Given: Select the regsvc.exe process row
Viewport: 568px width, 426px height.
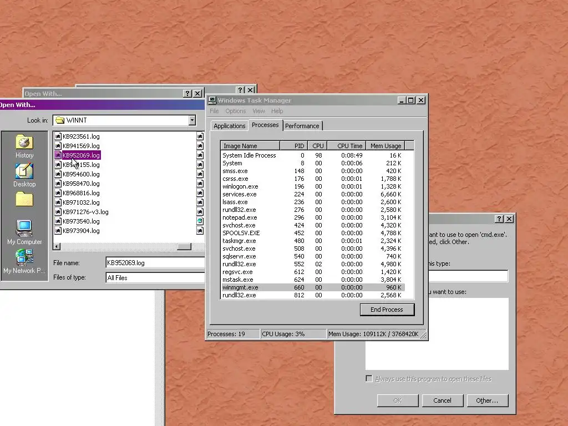Looking at the screenshot, I should pyautogui.click(x=313, y=272).
